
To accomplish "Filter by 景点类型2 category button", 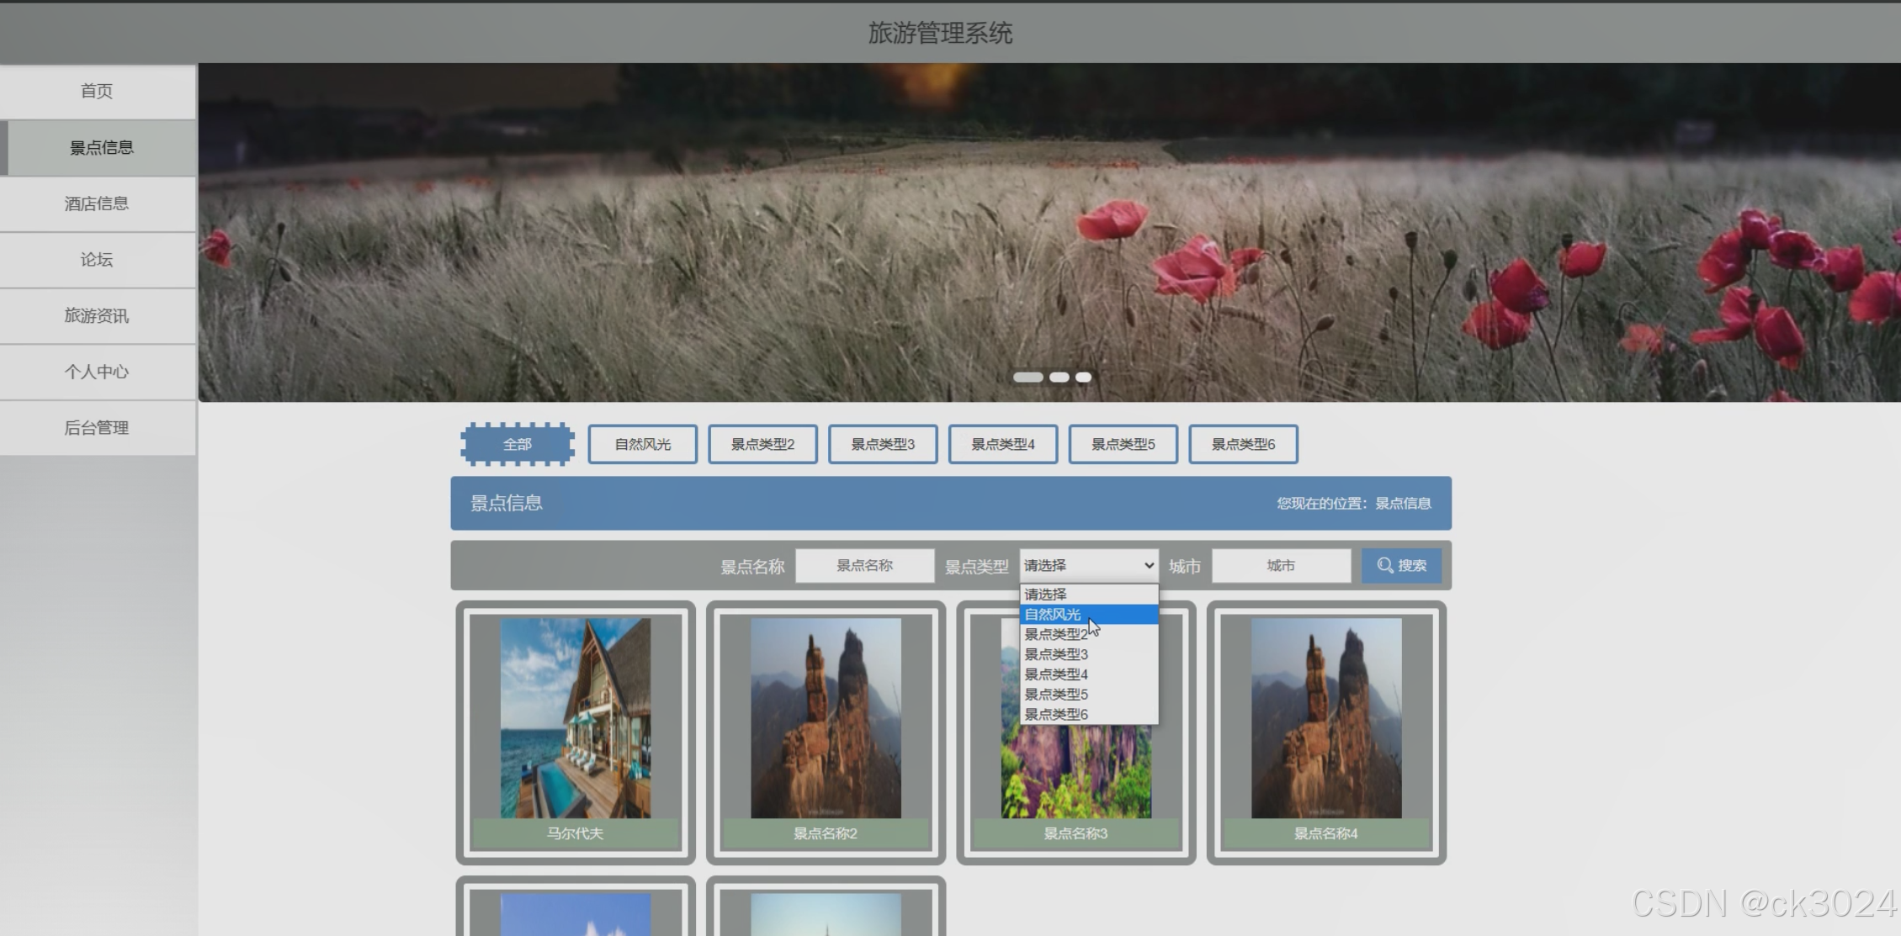I will 762,444.
